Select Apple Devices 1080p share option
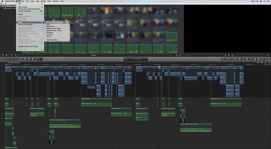Image resolution: width=271 pixels, height=149 pixels. click(x=57, y=31)
